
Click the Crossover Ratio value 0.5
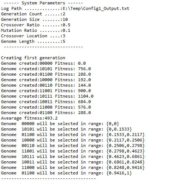(x=66, y=25)
